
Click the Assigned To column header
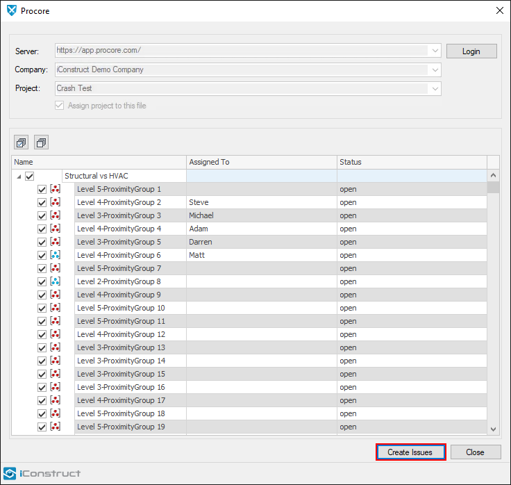[x=262, y=162]
